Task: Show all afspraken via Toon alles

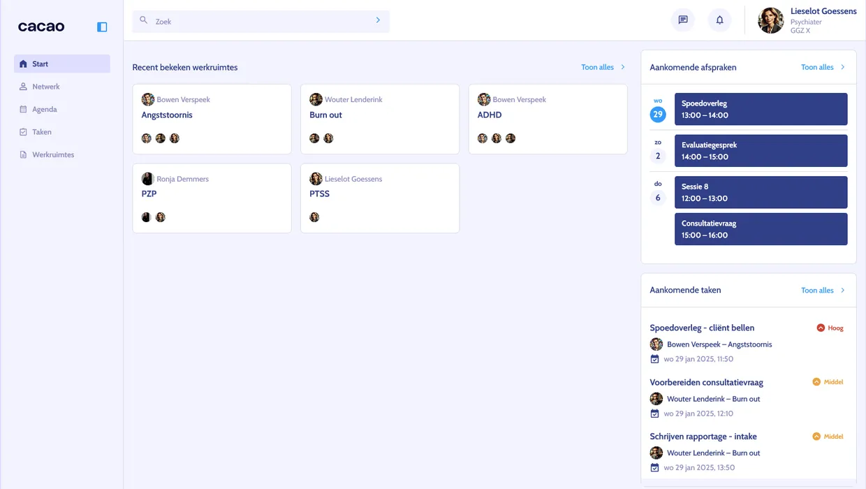Action: [817, 67]
